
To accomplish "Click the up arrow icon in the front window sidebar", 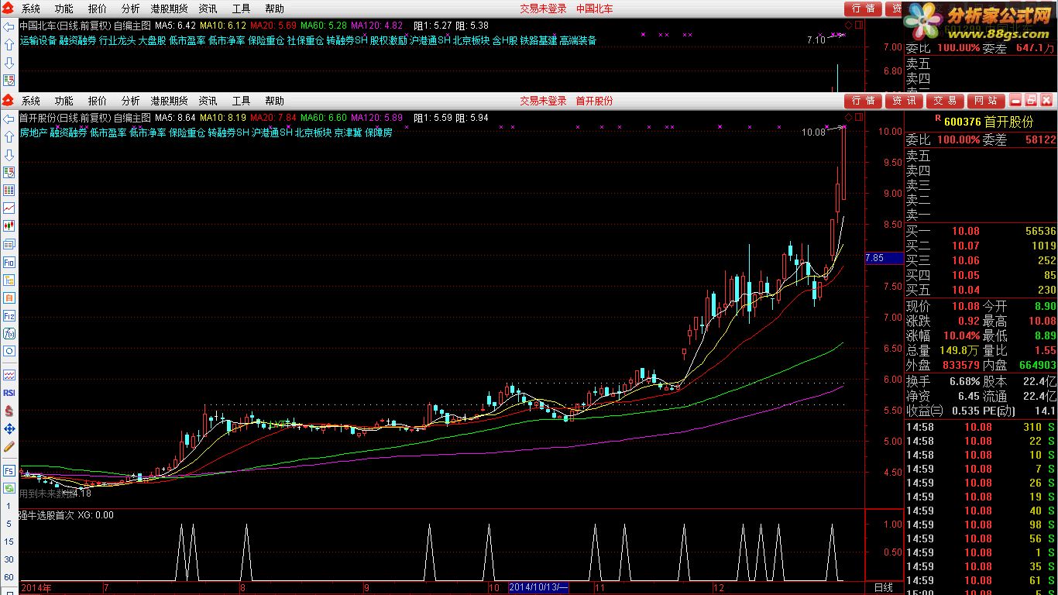I will pyautogui.click(x=9, y=137).
